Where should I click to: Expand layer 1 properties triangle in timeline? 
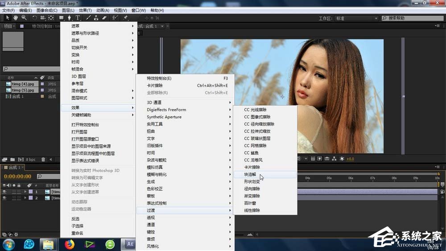25,192
